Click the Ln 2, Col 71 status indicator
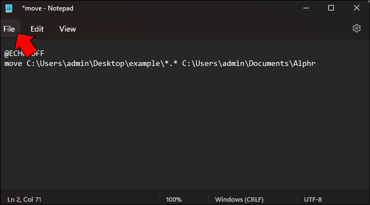Viewport: 370px width, 205px height. click(24, 199)
